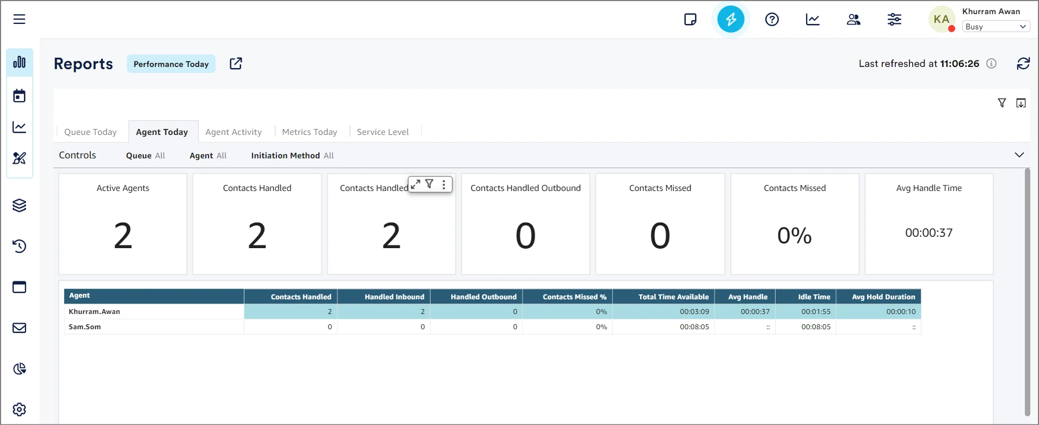Open the calendar icon in sidebar
The image size is (1039, 425).
pos(20,96)
